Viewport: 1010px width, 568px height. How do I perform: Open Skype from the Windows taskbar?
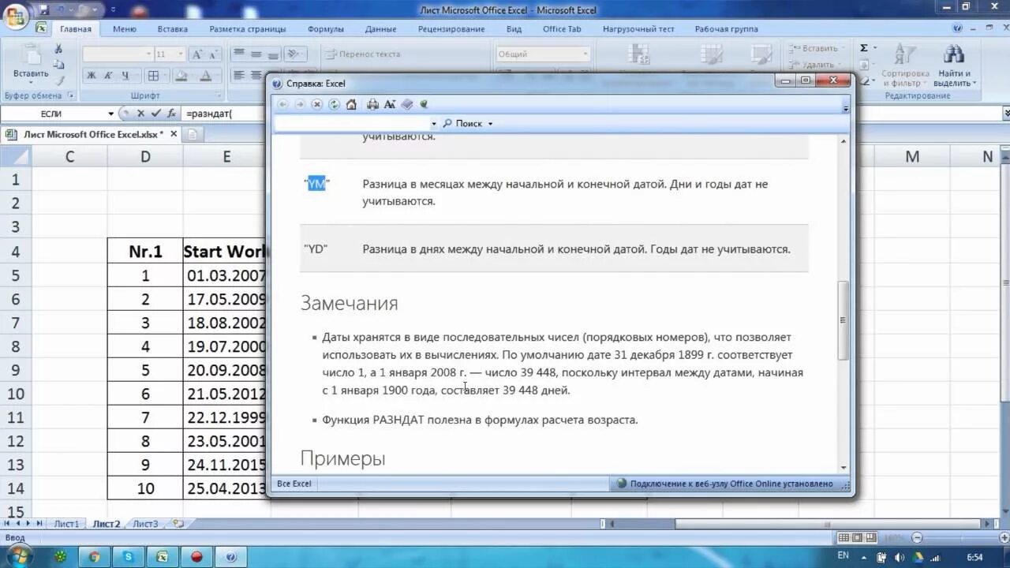[x=128, y=556]
